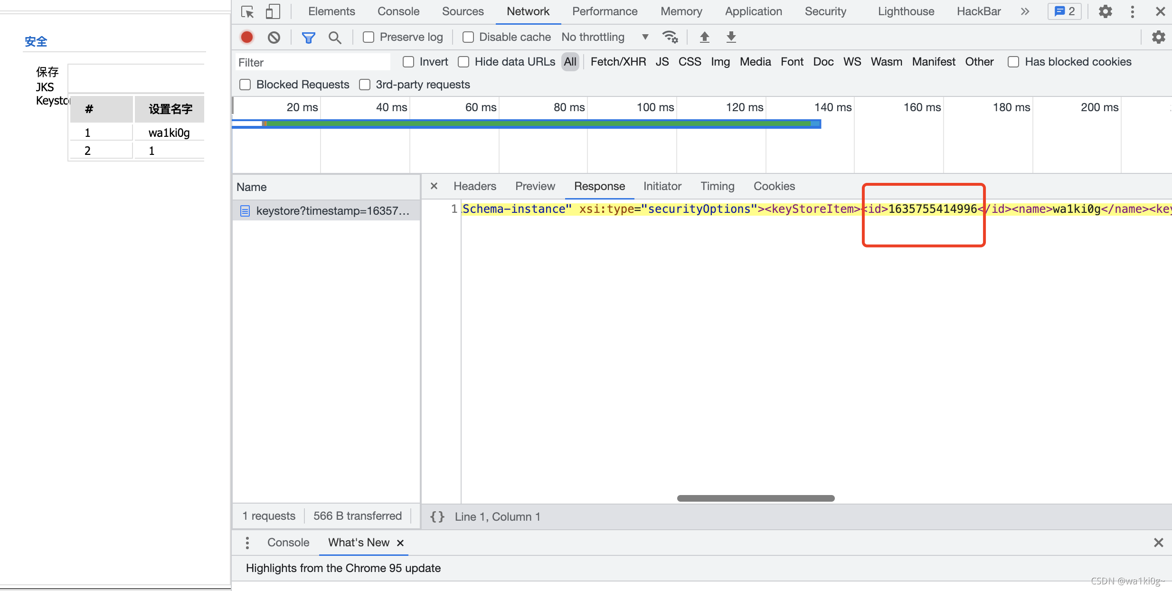Click the Filter text input
Viewport: 1172px width, 591px height.
pyautogui.click(x=312, y=62)
